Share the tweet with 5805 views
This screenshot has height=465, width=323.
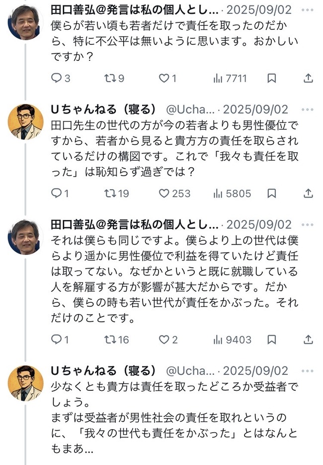308,193
